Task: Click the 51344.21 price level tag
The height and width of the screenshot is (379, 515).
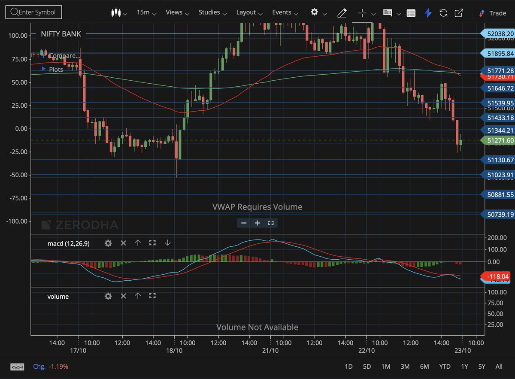Action: 498,130
